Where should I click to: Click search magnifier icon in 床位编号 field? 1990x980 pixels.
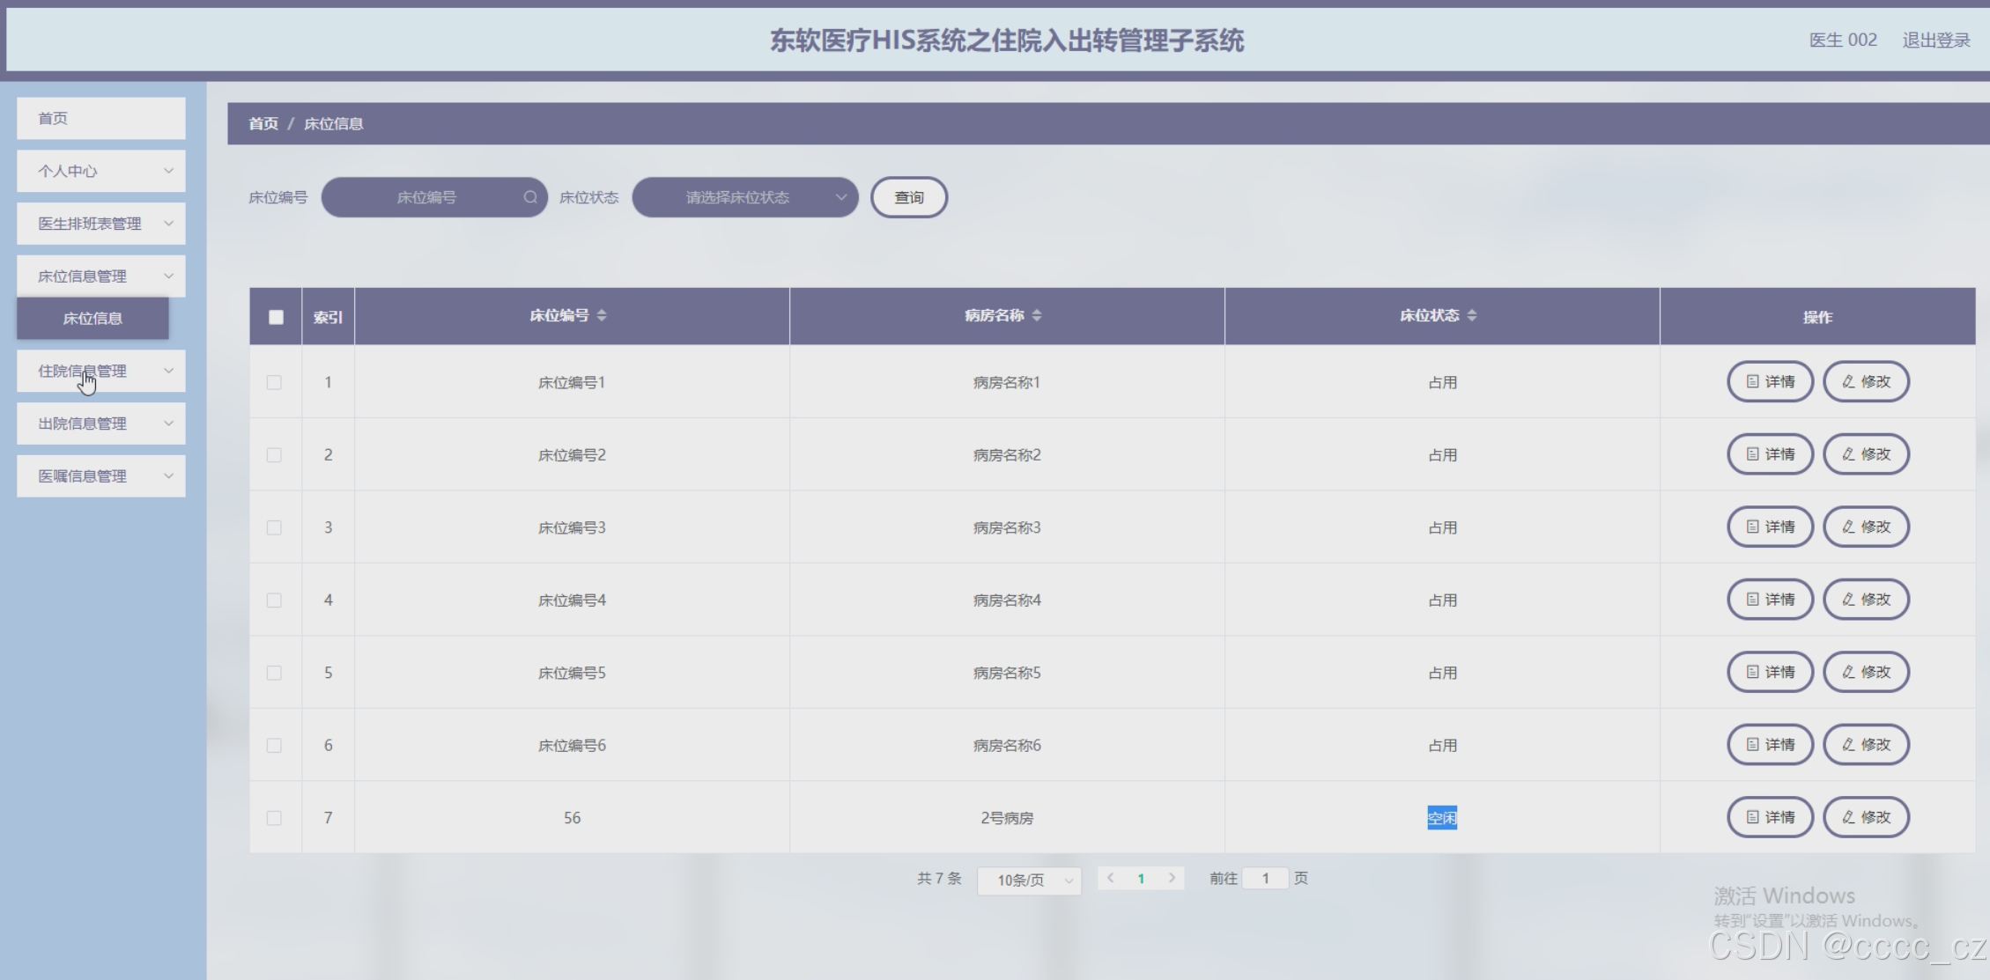coord(530,197)
